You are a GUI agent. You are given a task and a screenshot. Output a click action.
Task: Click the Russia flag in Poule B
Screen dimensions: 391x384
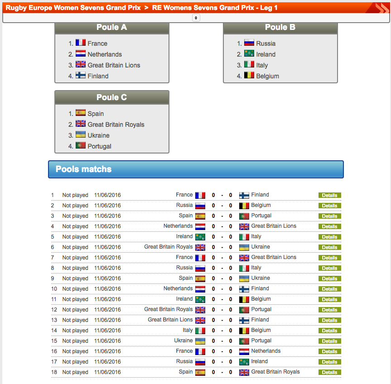pos(249,43)
